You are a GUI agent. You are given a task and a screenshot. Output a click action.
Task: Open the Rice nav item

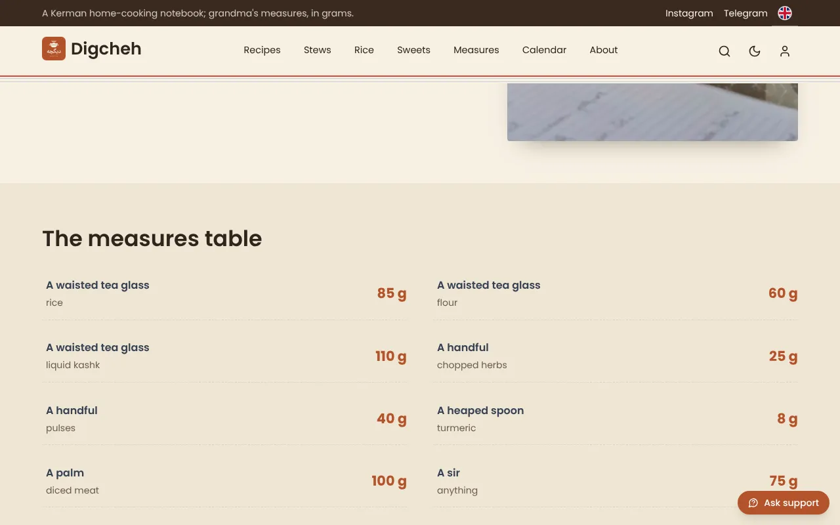coord(364,50)
